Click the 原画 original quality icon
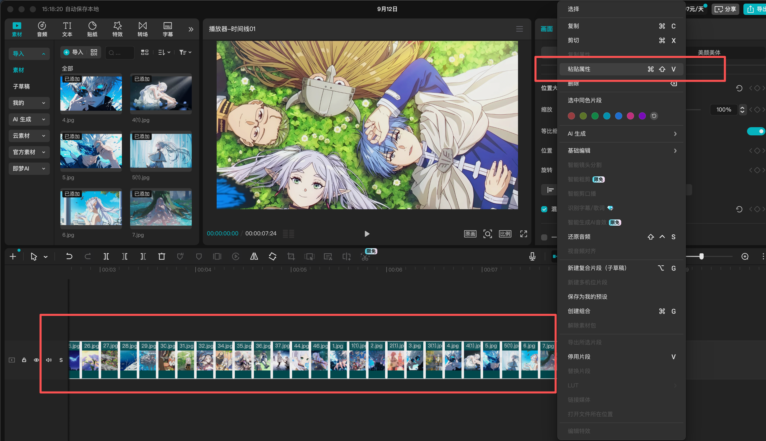This screenshot has height=441, width=766. click(470, 234)
